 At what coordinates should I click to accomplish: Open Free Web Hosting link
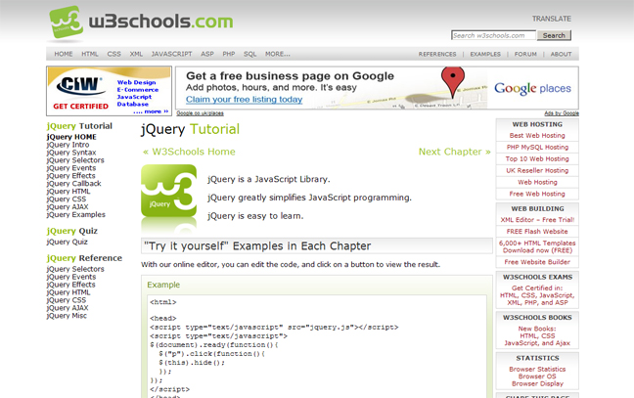[537, 194]
